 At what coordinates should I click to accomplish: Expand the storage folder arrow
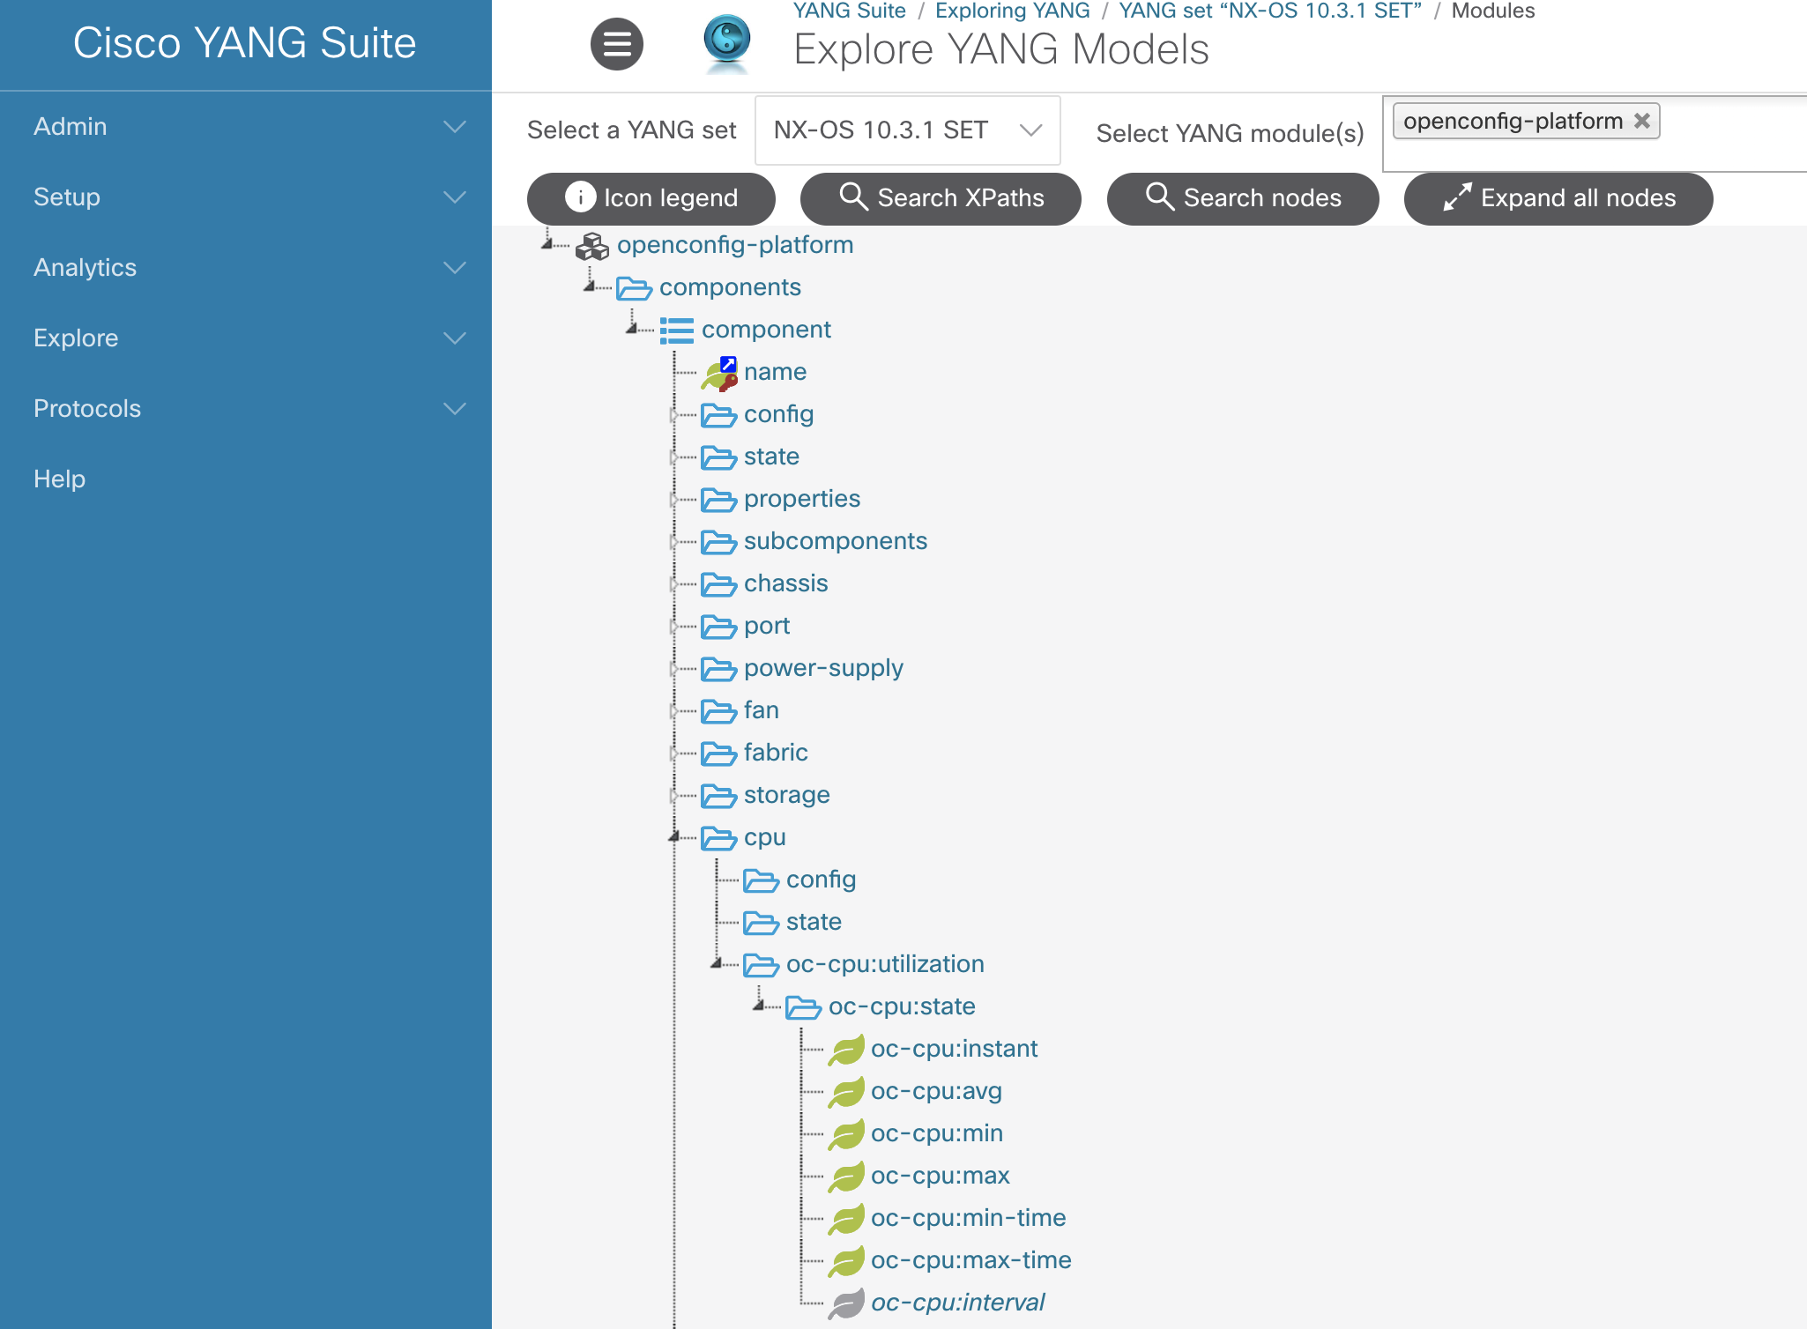tap(673, 795)
